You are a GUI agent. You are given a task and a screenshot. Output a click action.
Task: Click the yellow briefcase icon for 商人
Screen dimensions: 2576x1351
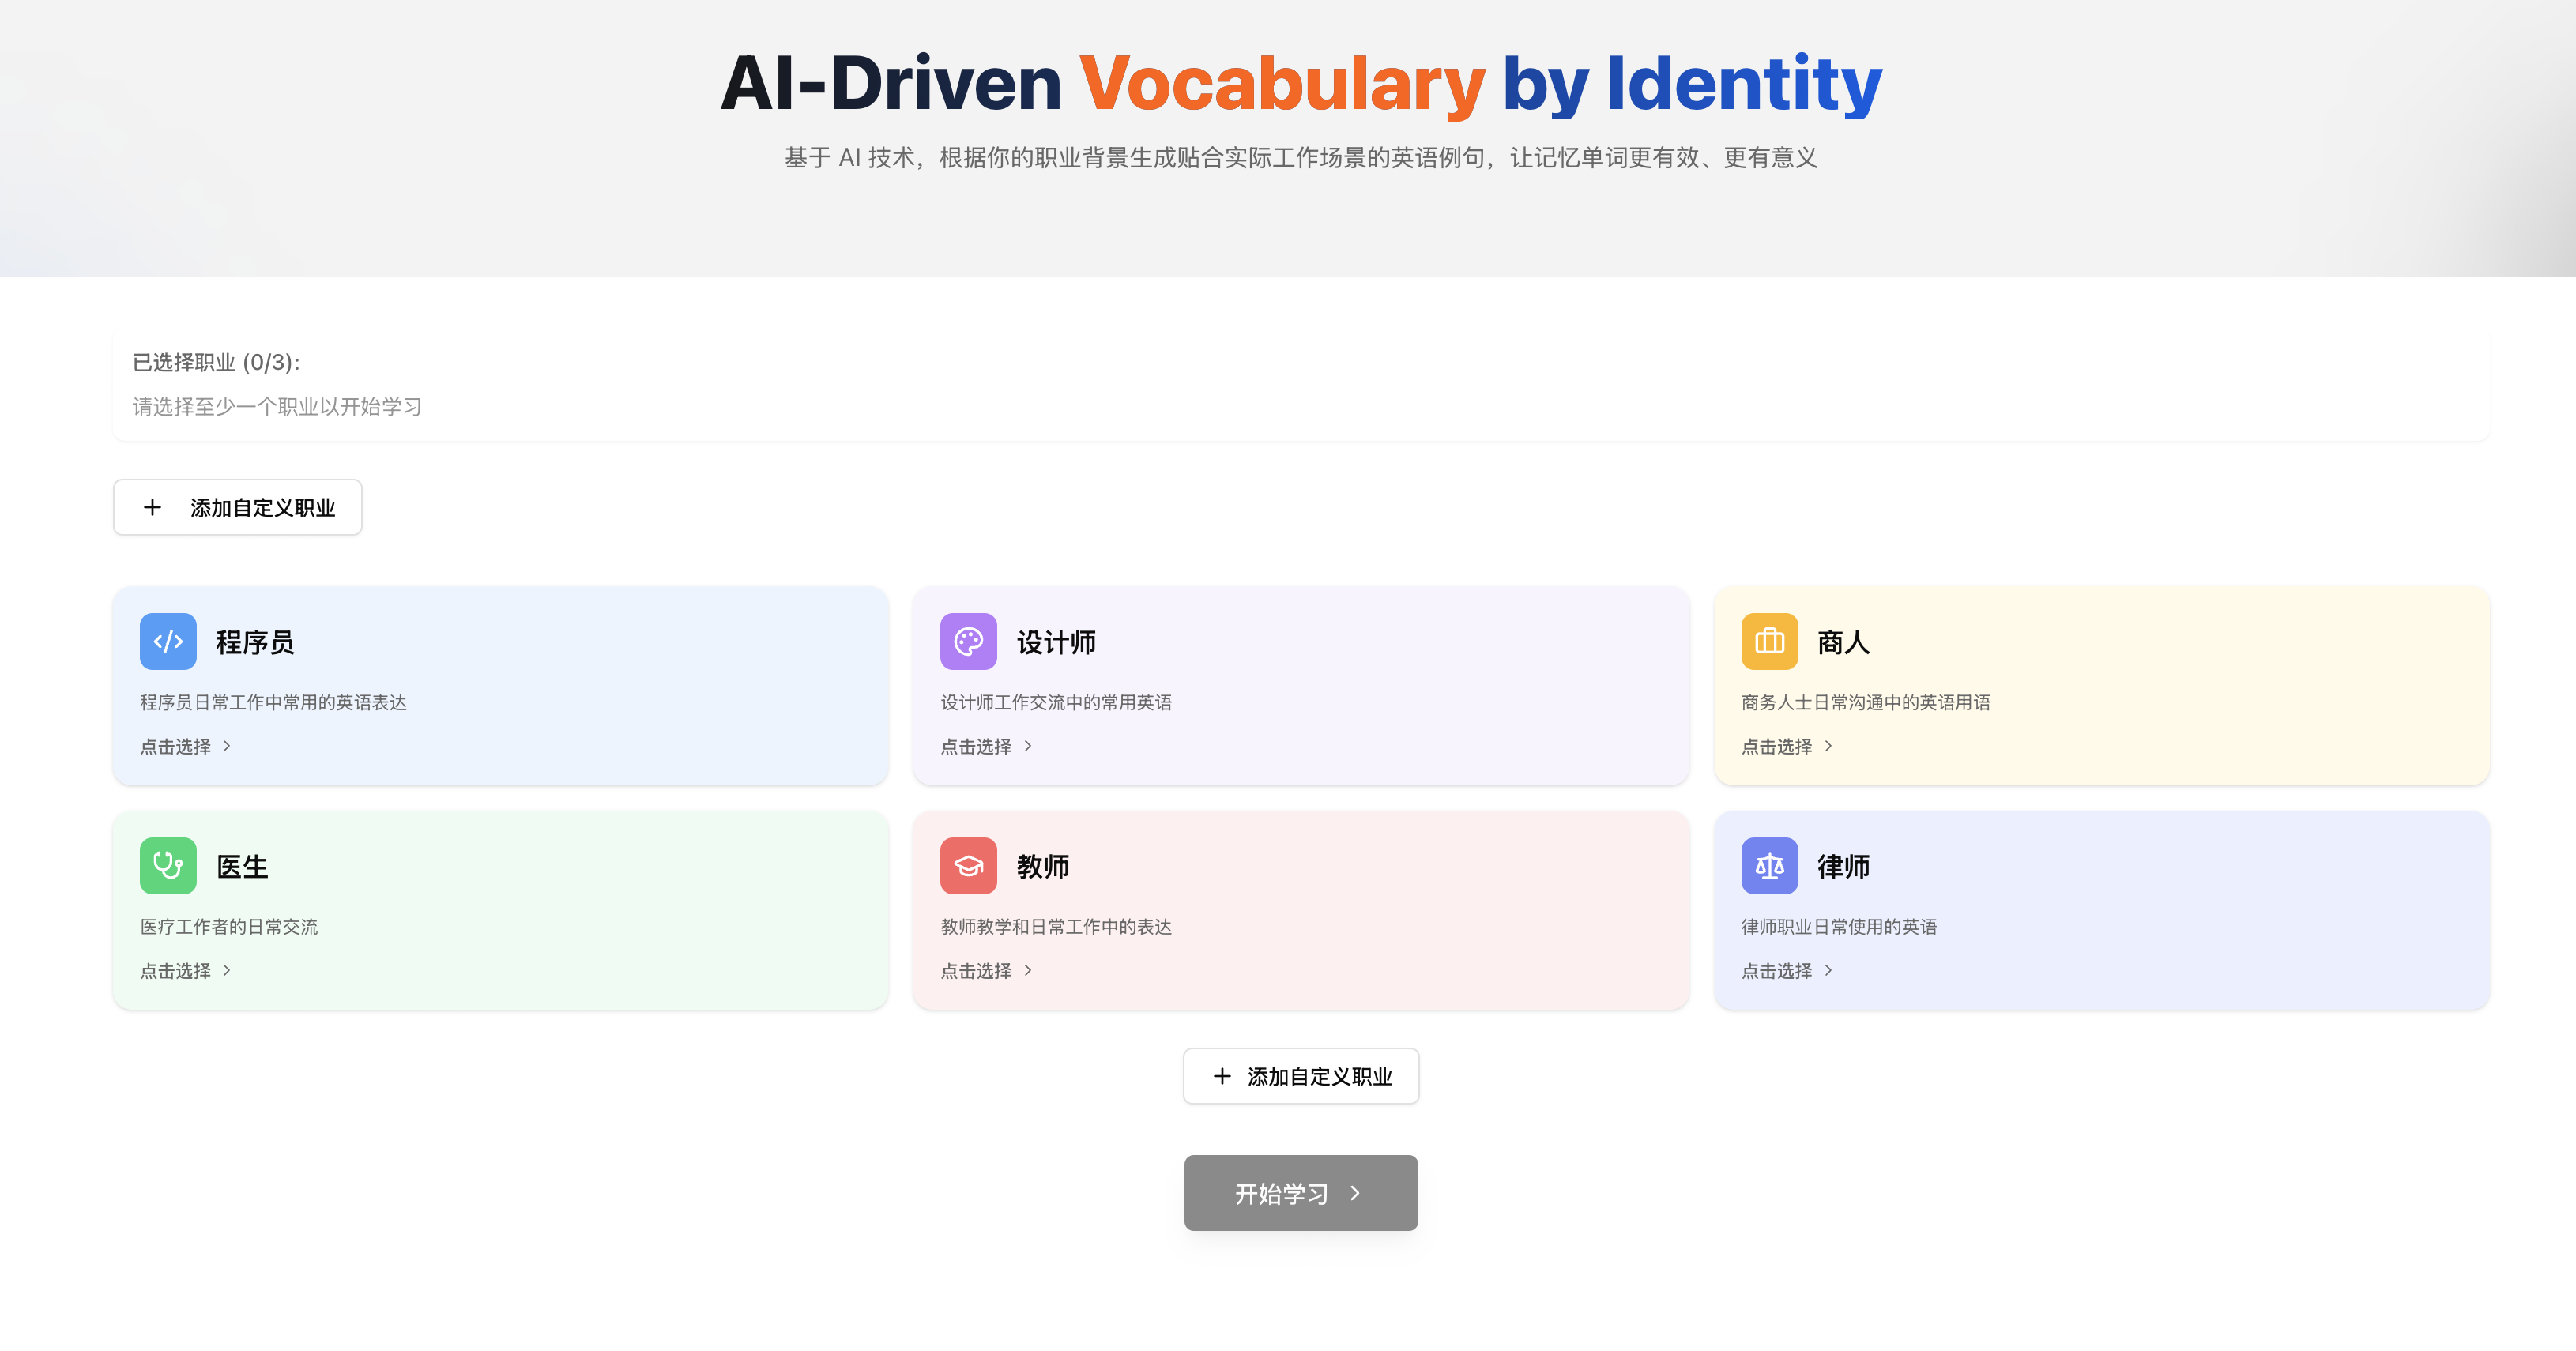1769,641
